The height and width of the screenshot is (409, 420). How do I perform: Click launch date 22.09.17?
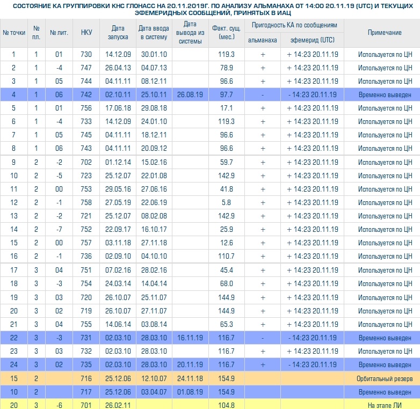[118, 229]
